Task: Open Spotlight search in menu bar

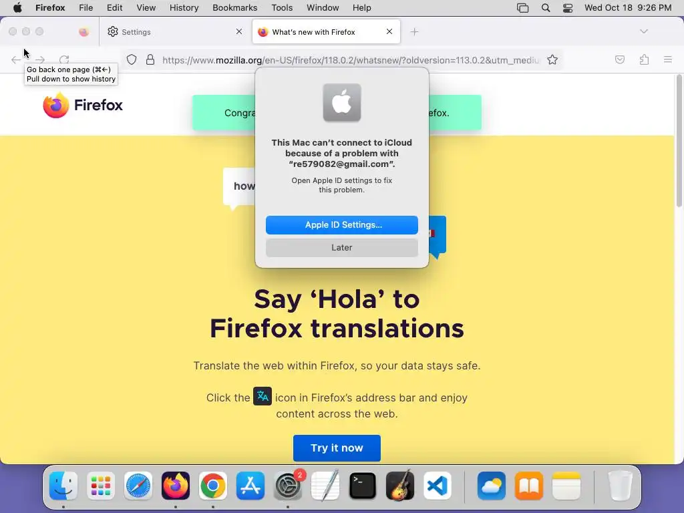Action: point(545,8)
